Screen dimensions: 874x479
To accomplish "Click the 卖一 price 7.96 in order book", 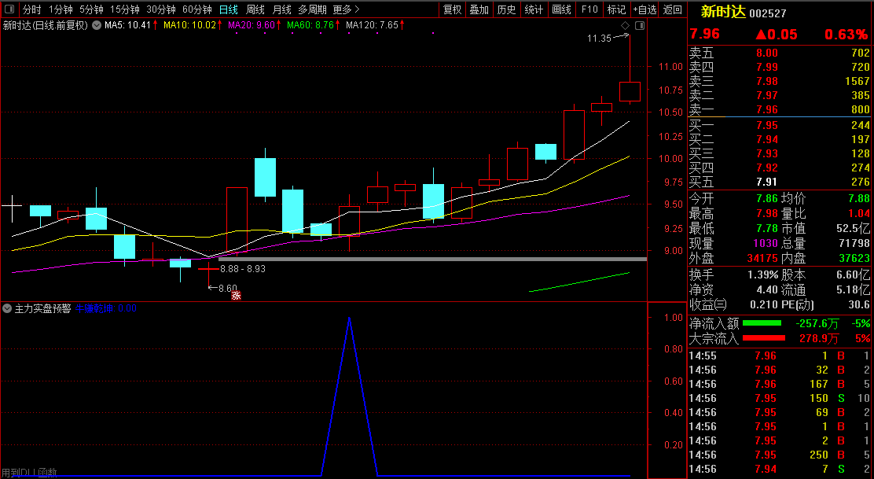I will (766, 109).
